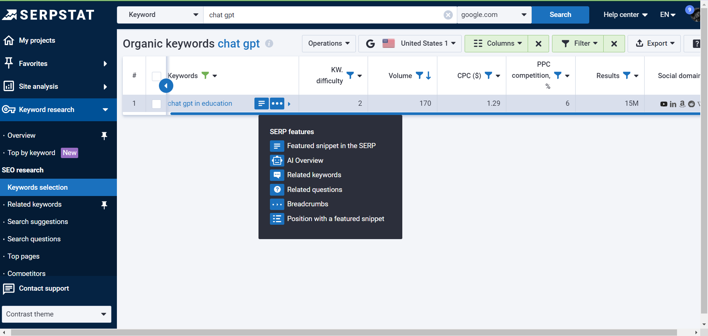Viewport: 708px width, 336px height.
Task: Clear the search field with X icon
Action: [x=448, y=15]
